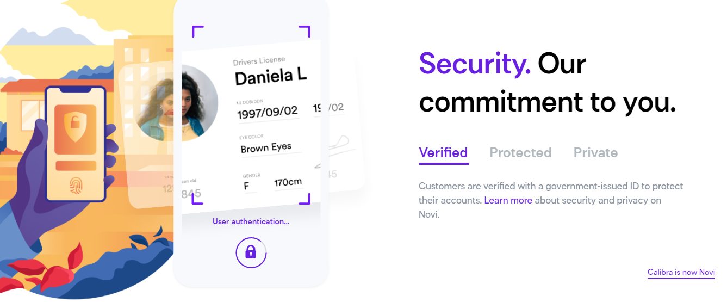Viewport: 727px width, 302px height.
Task: Open the Calibra is now Novi link
Action: coord(681,272)
